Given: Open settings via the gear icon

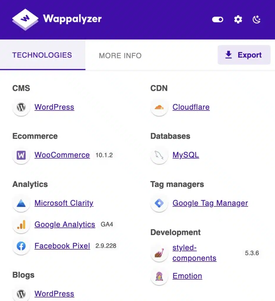Looking at the screenshot, I should [x=238, y=20].
